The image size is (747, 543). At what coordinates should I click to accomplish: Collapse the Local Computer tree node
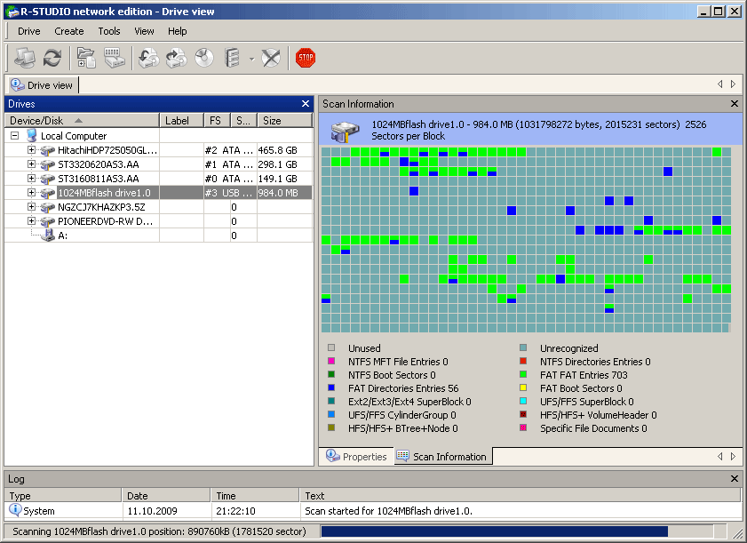coord(15,136)
